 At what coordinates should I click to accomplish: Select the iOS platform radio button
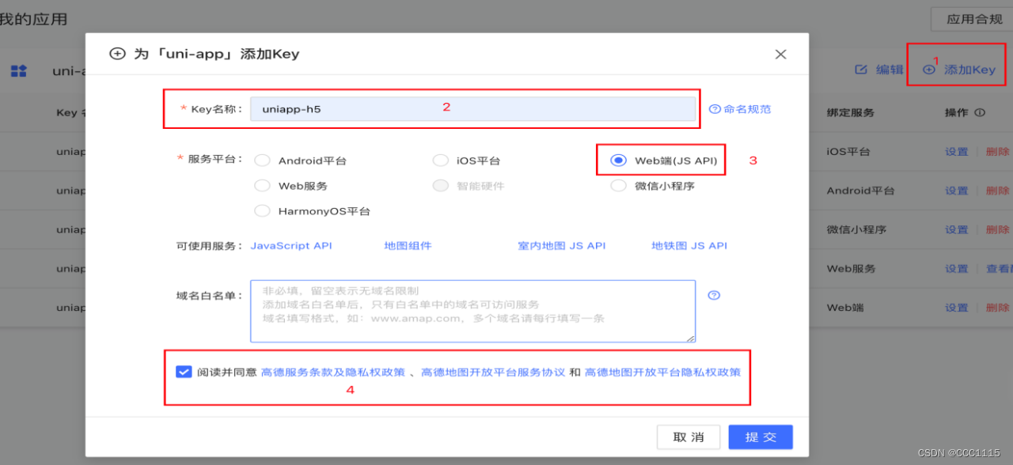(x=440, y=161)
